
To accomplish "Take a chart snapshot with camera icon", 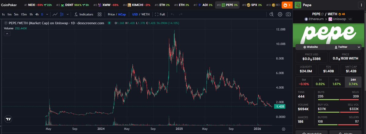I will tap(288, 14).
